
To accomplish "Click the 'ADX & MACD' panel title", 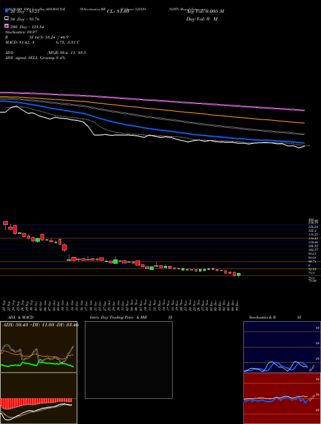I will click(21, 317).
